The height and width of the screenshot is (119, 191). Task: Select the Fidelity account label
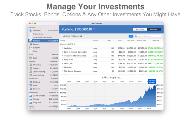pyautogui.click(x=36, y=99)
